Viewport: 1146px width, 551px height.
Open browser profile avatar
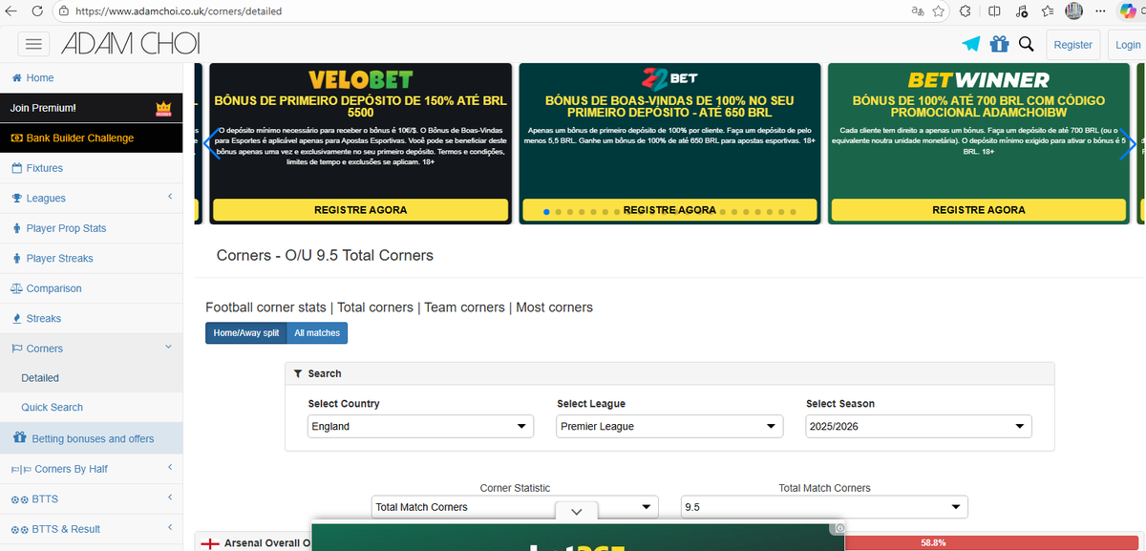pyautogui.click(x=1074, y=11)
